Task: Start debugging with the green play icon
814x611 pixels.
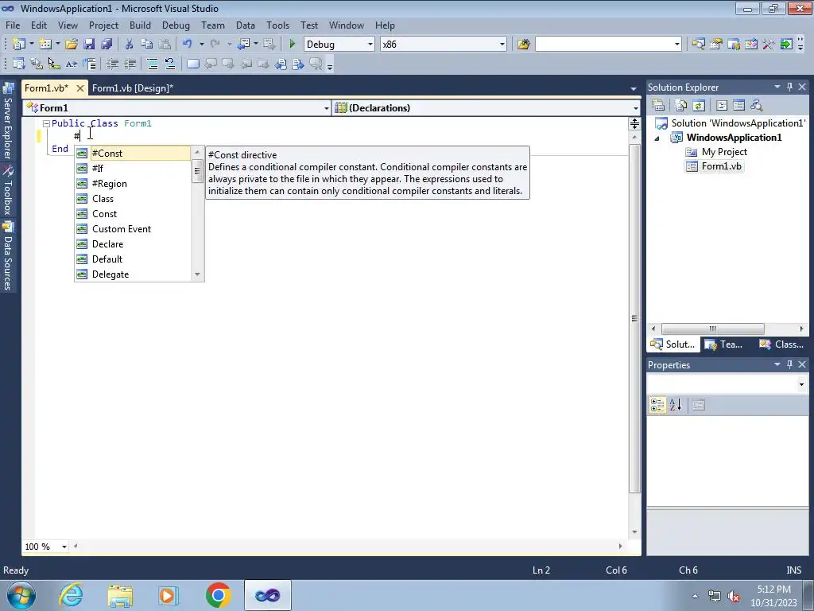Action: pos(293,45)
